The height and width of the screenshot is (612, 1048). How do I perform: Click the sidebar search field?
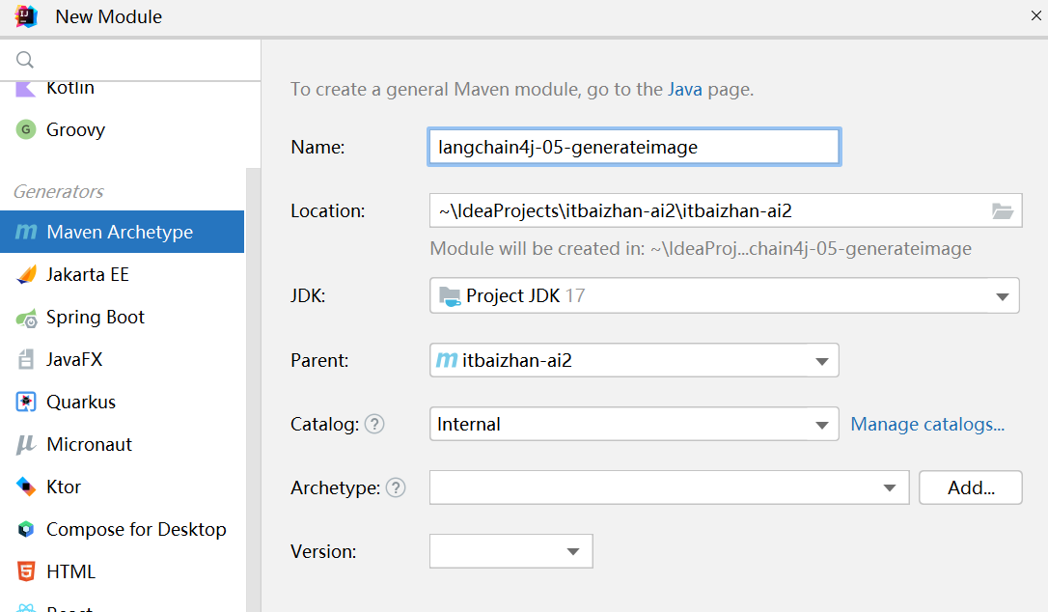click(130, 60)
